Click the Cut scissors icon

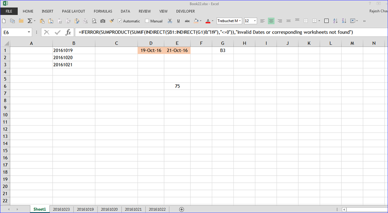(x=169, y=21)
